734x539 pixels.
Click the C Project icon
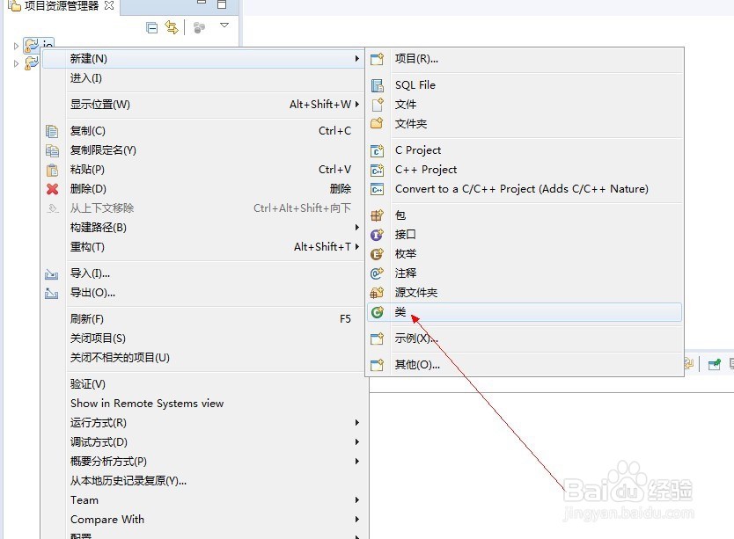[x=377, y=150]
